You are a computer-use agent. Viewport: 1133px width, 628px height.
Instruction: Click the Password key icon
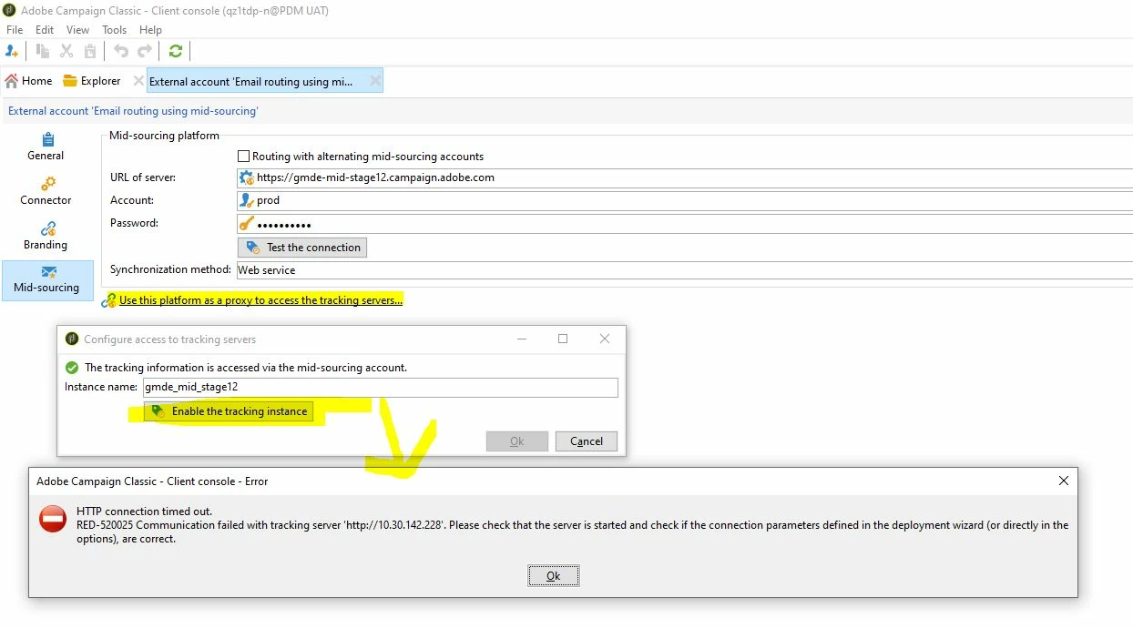pos(246,224)
